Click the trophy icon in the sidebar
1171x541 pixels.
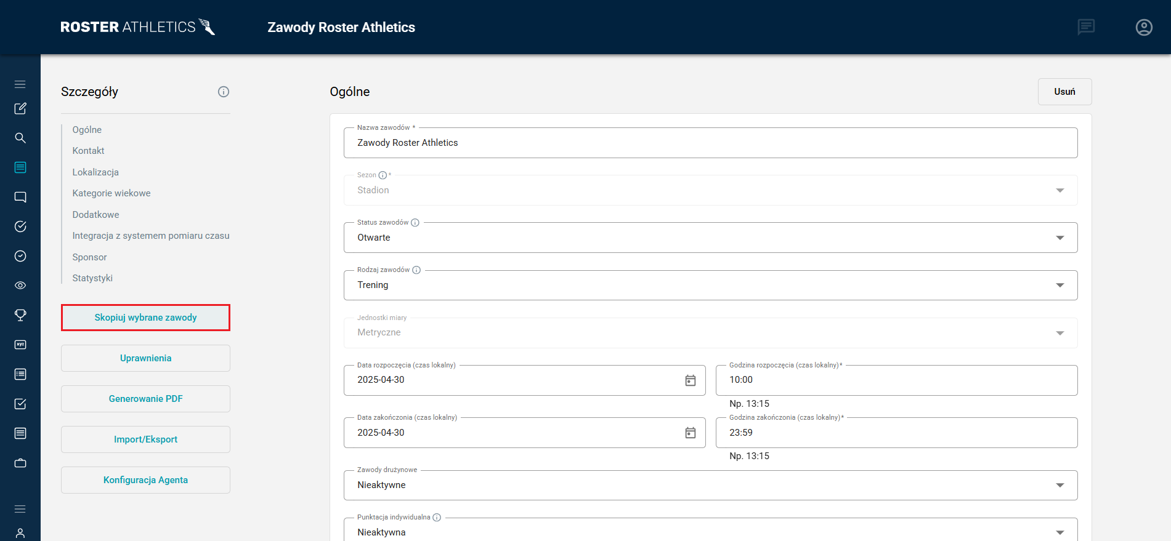click(x=20, y=315)
